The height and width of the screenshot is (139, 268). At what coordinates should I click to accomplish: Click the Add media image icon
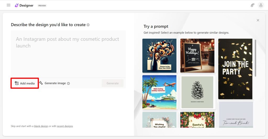(17, 83)
